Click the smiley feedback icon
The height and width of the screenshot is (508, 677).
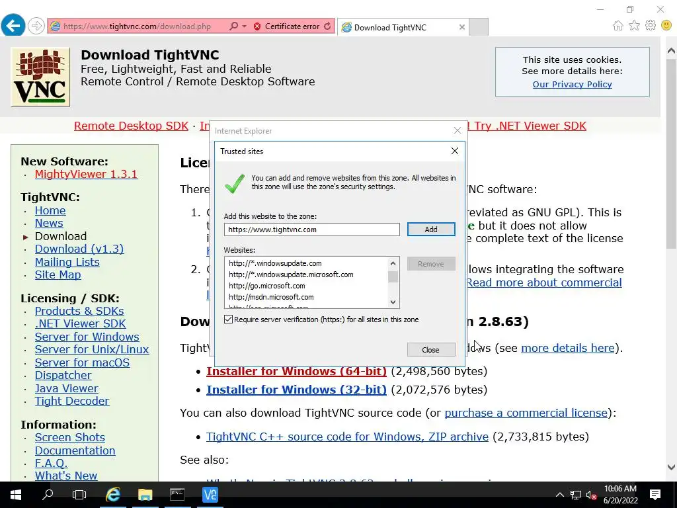coord(666,26)
